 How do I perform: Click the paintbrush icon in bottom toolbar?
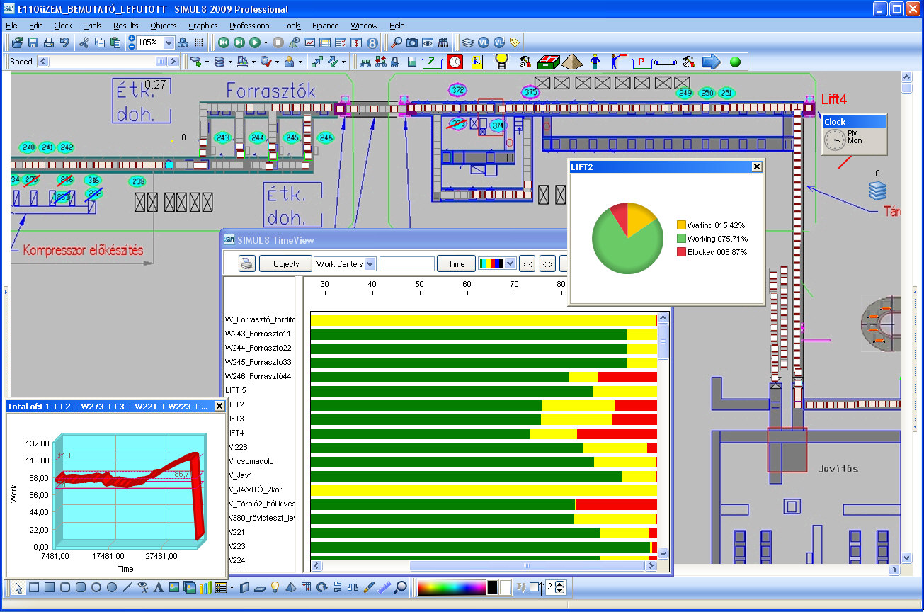point(369,587)
